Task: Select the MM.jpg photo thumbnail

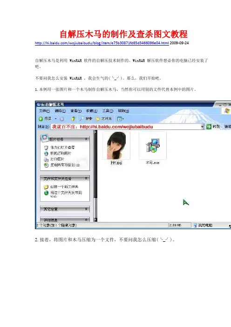Action: tap(116, 145)
